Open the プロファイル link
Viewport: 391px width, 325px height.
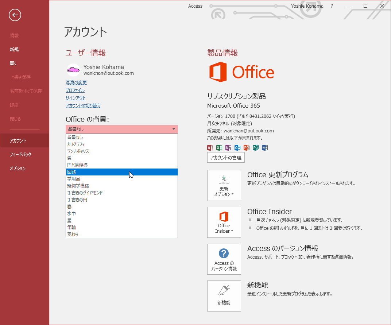click(75, 90)
